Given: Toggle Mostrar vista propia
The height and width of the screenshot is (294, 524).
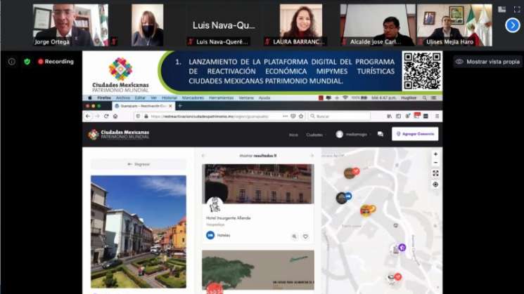Looking at the screenshot, I should [x=488, y=62].
